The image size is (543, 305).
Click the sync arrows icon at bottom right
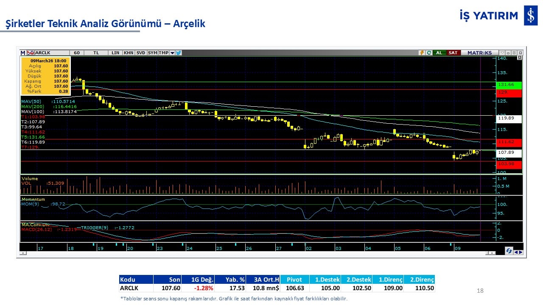(509, 251)
